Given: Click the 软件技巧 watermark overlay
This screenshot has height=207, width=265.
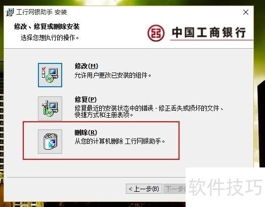Looking at the screenshot, I should point(225,187).
